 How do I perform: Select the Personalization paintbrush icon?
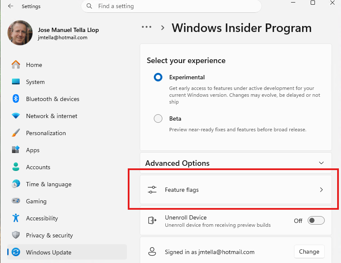tap(16, 133)
